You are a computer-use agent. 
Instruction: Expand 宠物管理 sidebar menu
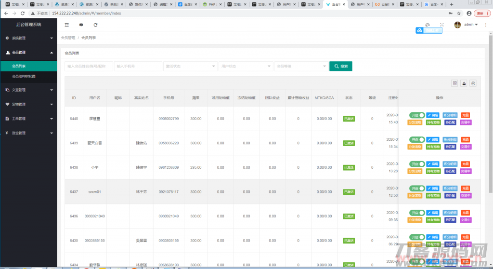point(28,104)
